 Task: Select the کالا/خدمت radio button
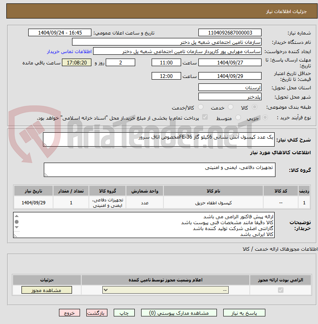200,107
